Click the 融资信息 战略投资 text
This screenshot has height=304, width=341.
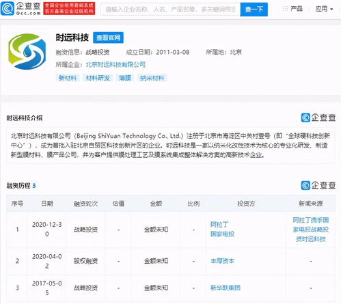click(83, 52)
